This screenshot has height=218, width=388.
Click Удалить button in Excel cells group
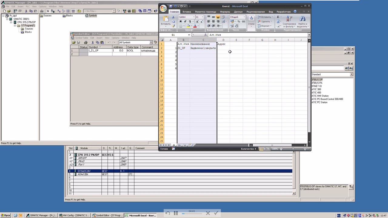266,21
